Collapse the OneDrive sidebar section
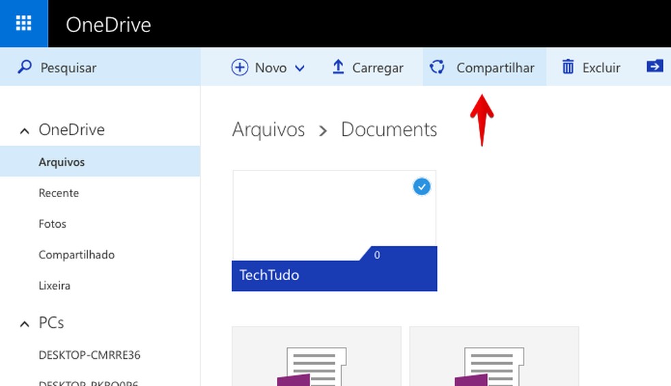The image size is (671, 386). [25, 130]
